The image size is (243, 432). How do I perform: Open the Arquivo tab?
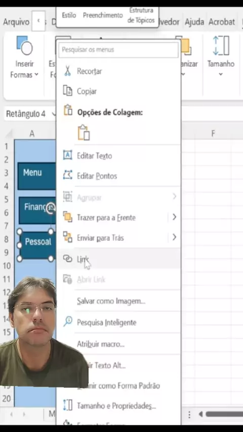(16, 22)
